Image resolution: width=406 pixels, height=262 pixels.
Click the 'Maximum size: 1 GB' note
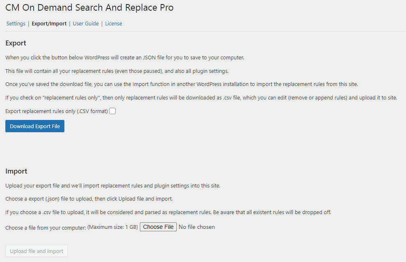113,227
